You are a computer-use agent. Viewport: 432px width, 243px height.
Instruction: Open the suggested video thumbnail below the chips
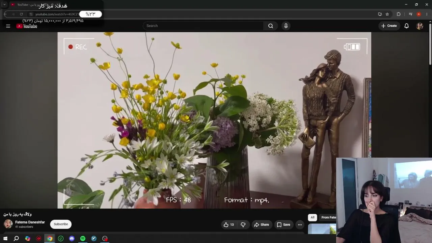pos(322,229)
